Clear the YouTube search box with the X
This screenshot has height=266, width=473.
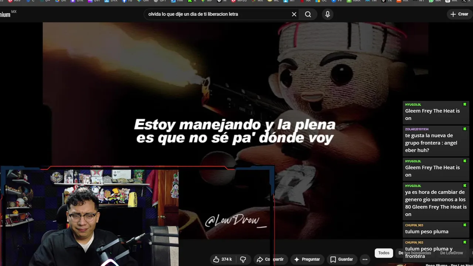294,14
